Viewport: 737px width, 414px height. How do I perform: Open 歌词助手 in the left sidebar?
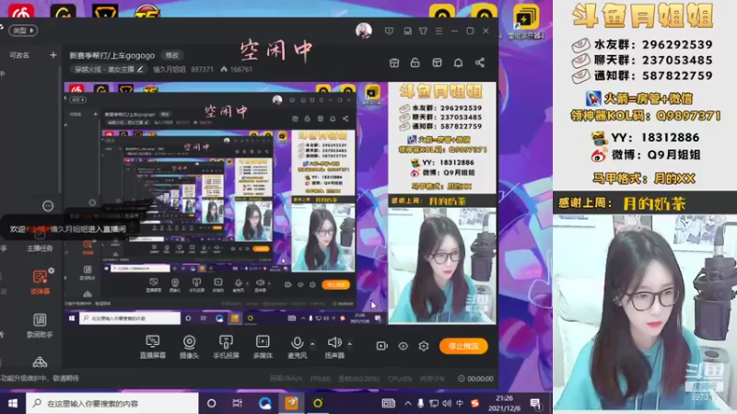tap(40, 326)
